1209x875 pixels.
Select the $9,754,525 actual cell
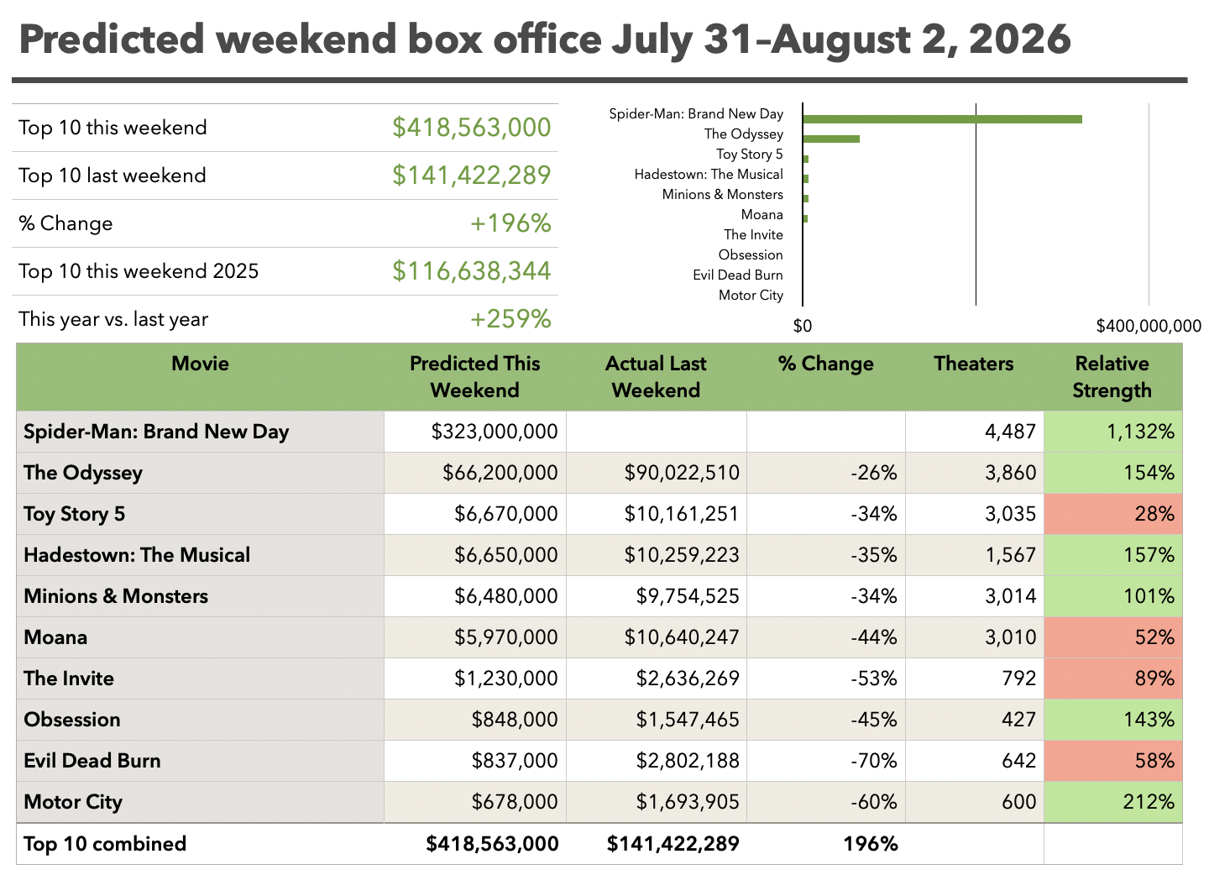click(657, 596)
